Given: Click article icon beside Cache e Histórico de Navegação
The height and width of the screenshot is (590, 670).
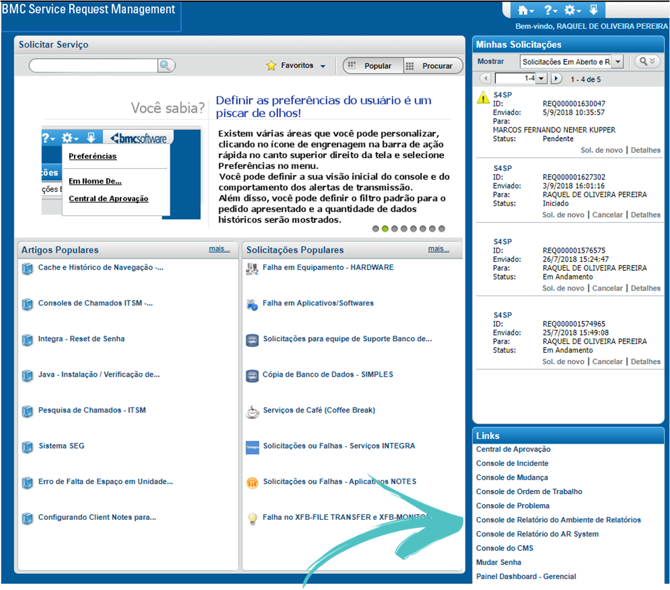Looking at the screenshot, I should (27, 269).
